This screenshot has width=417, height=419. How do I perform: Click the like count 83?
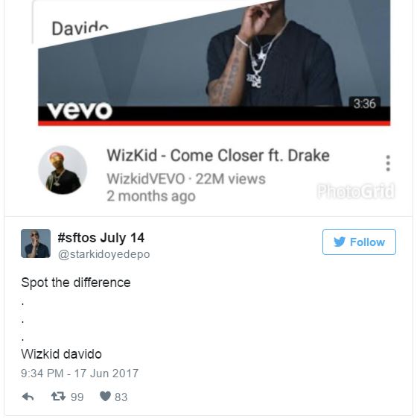click(x=121, y=397)
